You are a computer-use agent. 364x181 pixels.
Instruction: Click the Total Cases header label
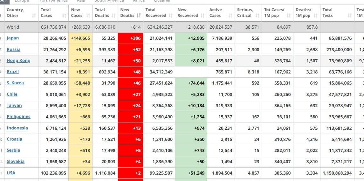coord(46,12)
